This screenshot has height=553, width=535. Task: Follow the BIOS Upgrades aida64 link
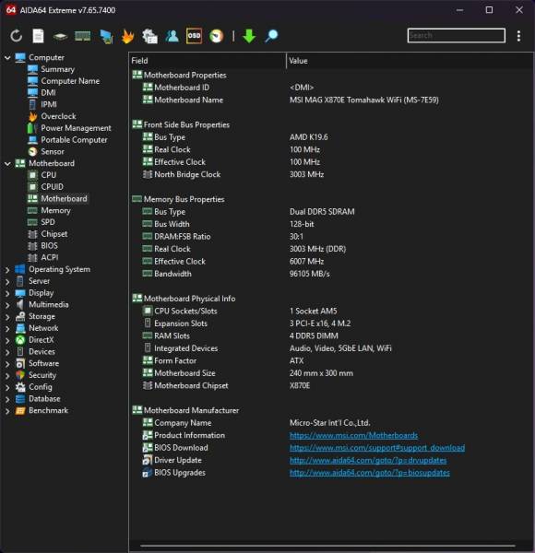tap(370, 473)
